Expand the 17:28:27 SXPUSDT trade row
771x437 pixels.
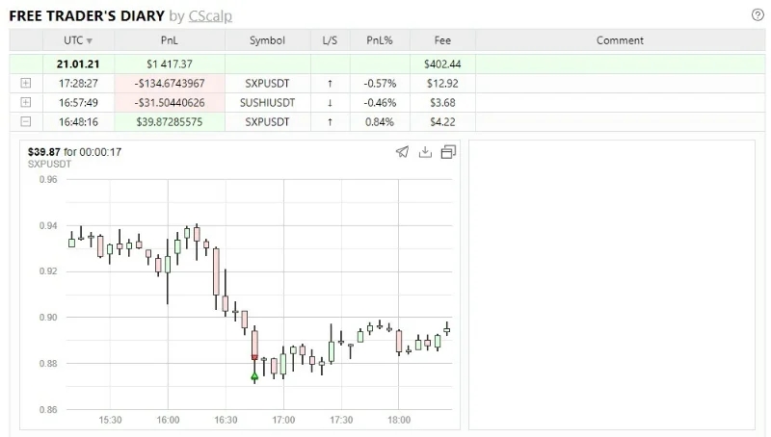(x=26, y=83)
